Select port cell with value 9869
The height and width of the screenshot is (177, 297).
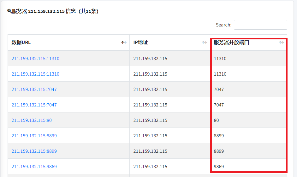click(x=248, y=166)
